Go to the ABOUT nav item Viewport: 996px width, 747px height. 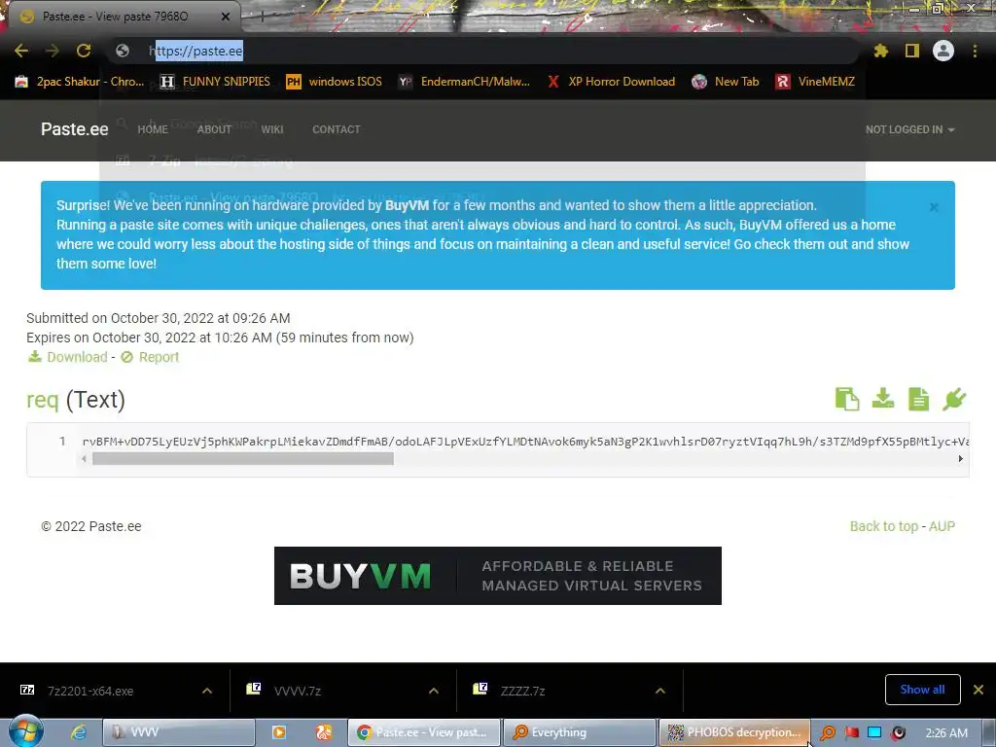click(214, 129)
